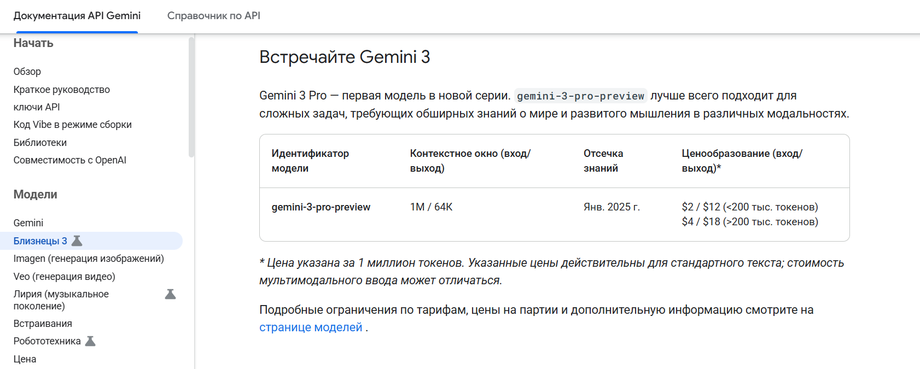Click the gemini-3-pro-preview table cell
This screenshot has width=920, height=369.
(x=321, y=207)
